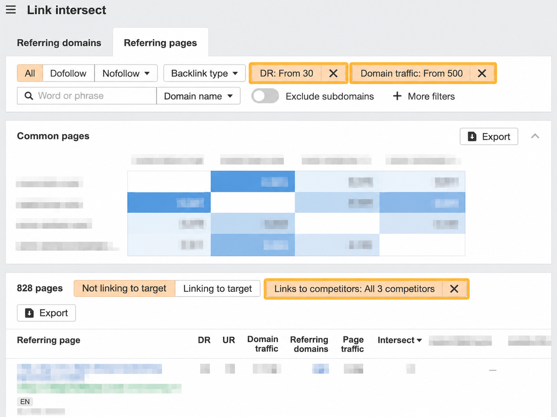
Task: Sort by Page traffic column
Action: (x=352, y=344)
